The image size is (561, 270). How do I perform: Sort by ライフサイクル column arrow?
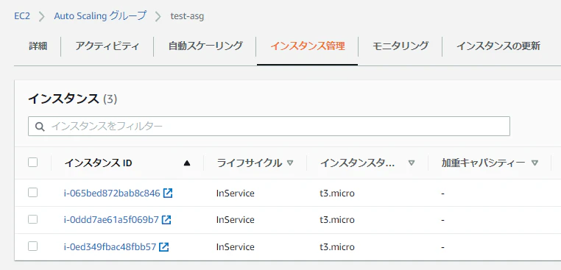coord(290,163)
